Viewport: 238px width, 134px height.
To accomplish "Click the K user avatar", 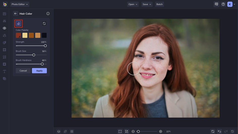I will click(x=230, y=4).
